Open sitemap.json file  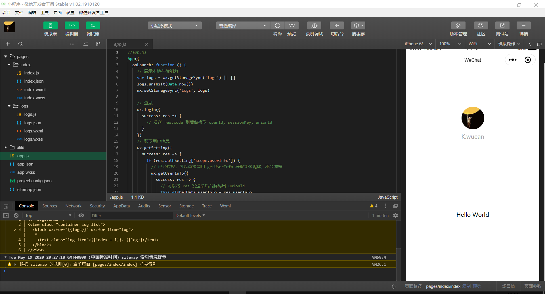tap(29, 190)
